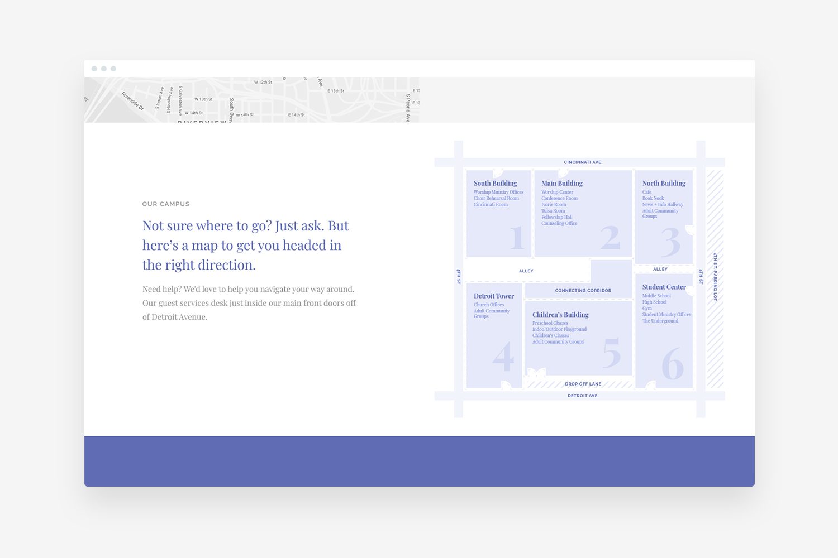Click the Connecting Corridor label
The width and height of the screenshot is (838, 558).
pyautogui.click(x=583, y=291)
